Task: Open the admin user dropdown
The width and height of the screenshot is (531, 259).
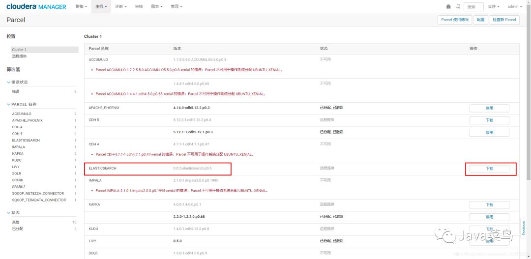Action: pyautogui.click(x=515, y=6)
